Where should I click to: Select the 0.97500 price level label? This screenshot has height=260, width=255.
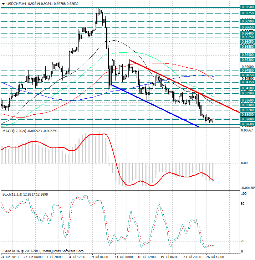coord(248,7)
